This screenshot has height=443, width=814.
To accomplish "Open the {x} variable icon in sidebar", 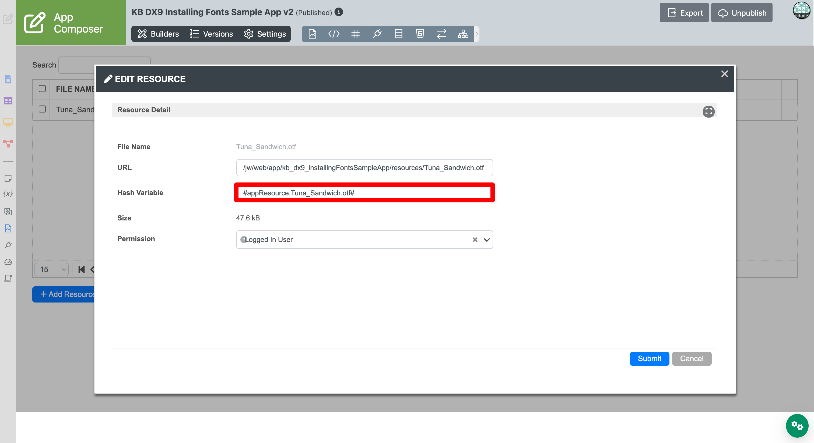I will click(8, 194).
